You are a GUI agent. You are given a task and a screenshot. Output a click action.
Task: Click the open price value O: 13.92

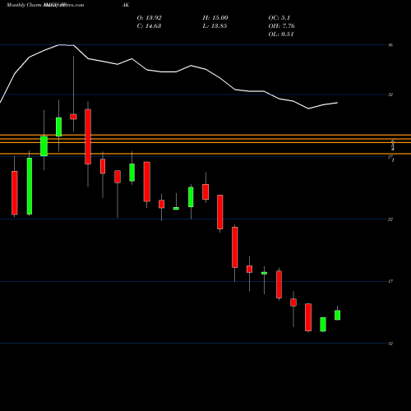click(149, 18)
